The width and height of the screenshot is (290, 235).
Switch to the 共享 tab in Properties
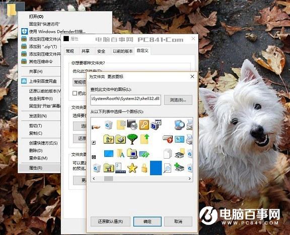[86, 51]
